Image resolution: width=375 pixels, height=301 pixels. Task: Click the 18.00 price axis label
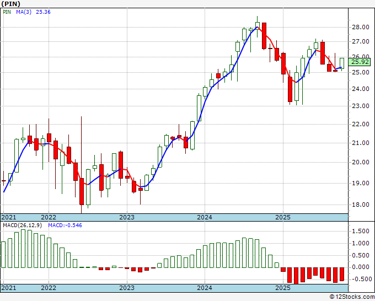point(361,205)
